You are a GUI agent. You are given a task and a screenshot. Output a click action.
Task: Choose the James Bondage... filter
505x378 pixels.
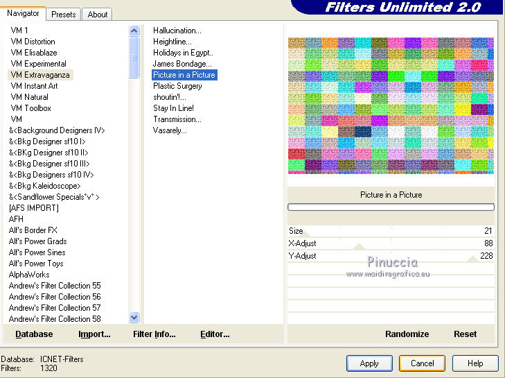click(x=182, y=64)
